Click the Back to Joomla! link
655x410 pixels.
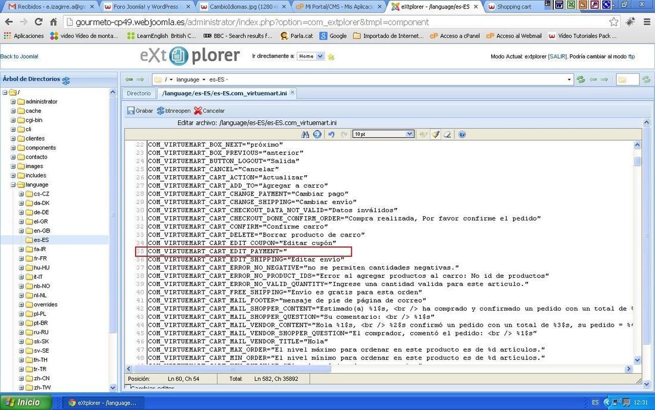[19, 57]
